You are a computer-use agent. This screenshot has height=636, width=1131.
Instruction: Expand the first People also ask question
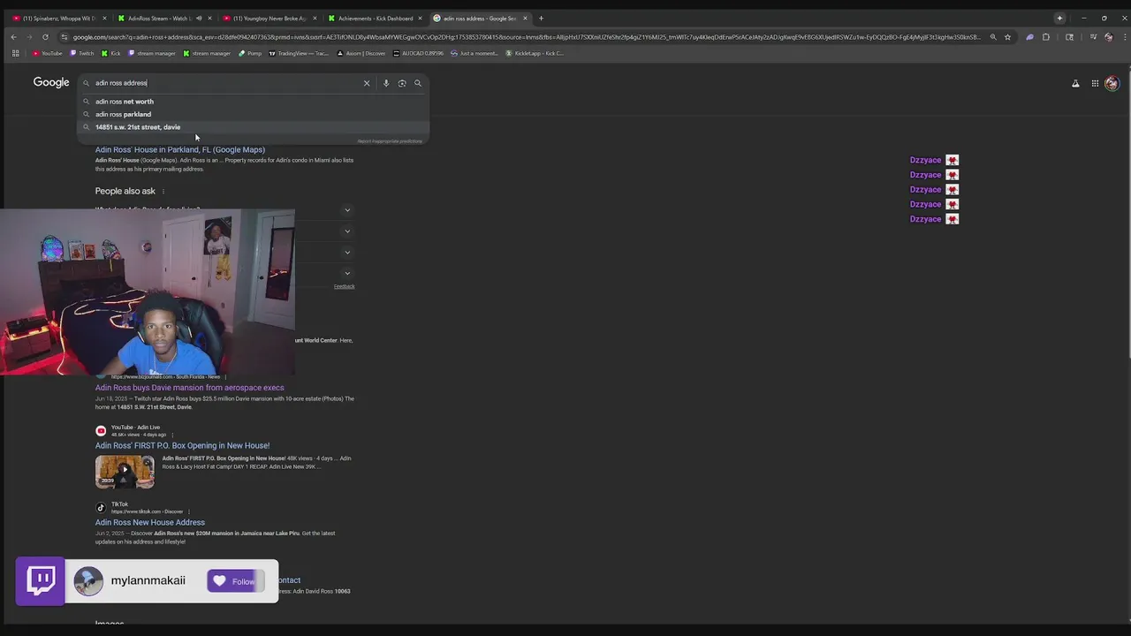click(347, 210)
